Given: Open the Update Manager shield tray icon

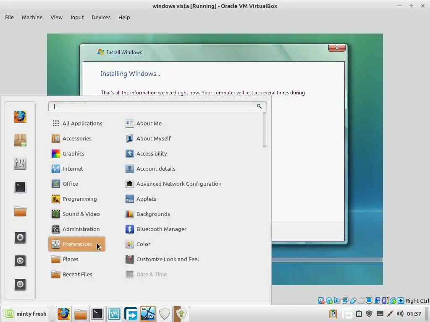Looking at the screenshot, I should [x=369, y=314].
